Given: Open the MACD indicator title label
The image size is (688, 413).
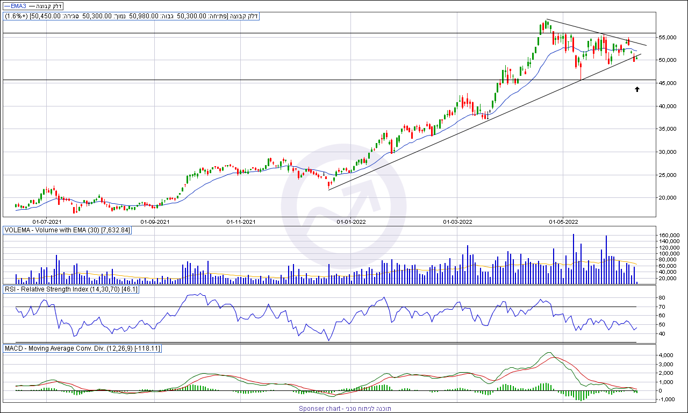Looking at the screenshot, I should pyautogui.click(x=82, y=348).
